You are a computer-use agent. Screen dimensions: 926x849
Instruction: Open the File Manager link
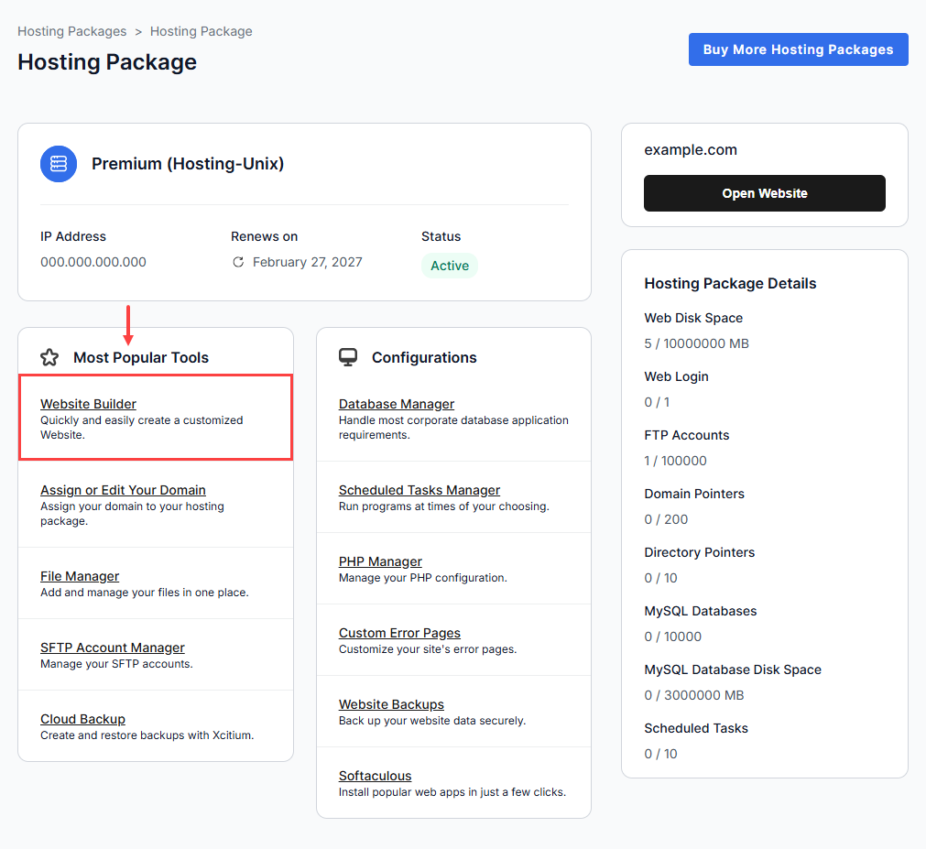(80, 576)
